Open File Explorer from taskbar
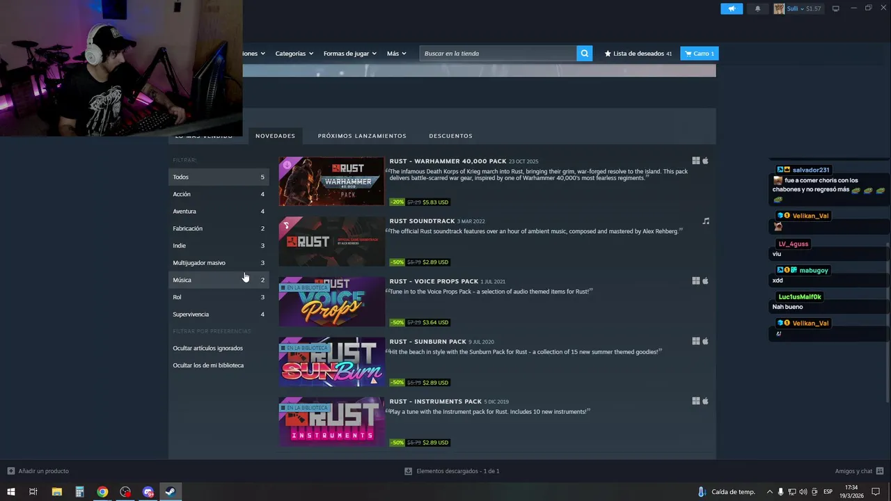The image size is (891, 501). click(x=56, y=492)
